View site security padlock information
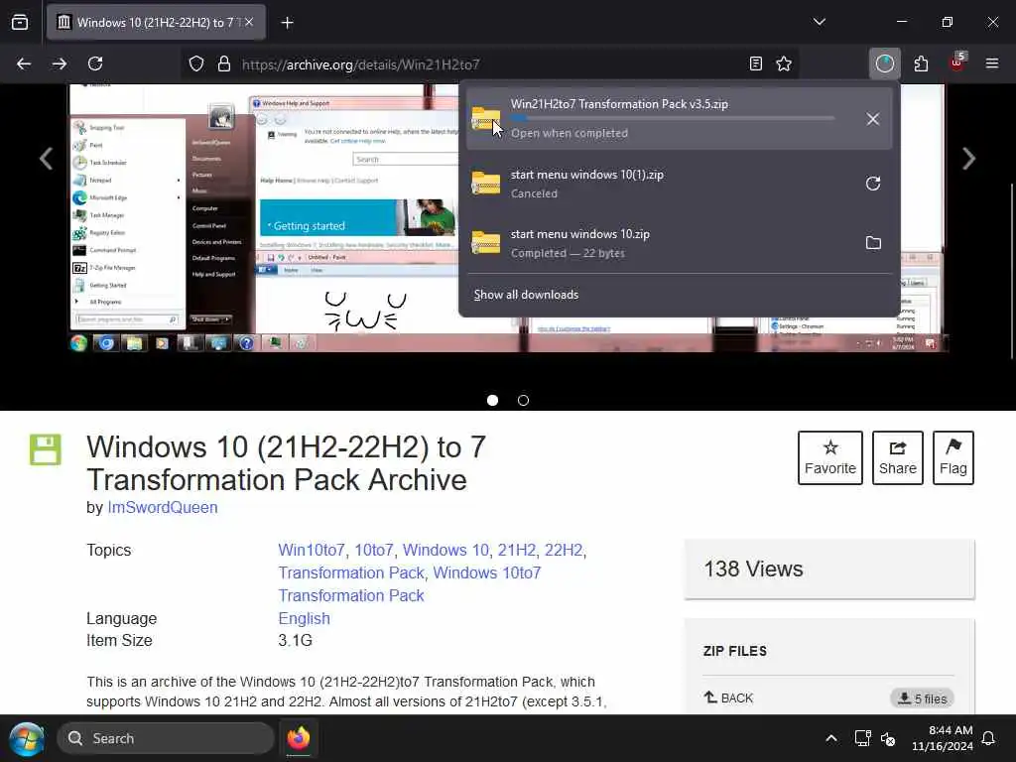 [224, 63]
